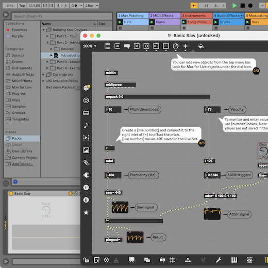
Task: Open the signal hierarchy icon in bottom toolbar
Action: [x=188, y=260]
